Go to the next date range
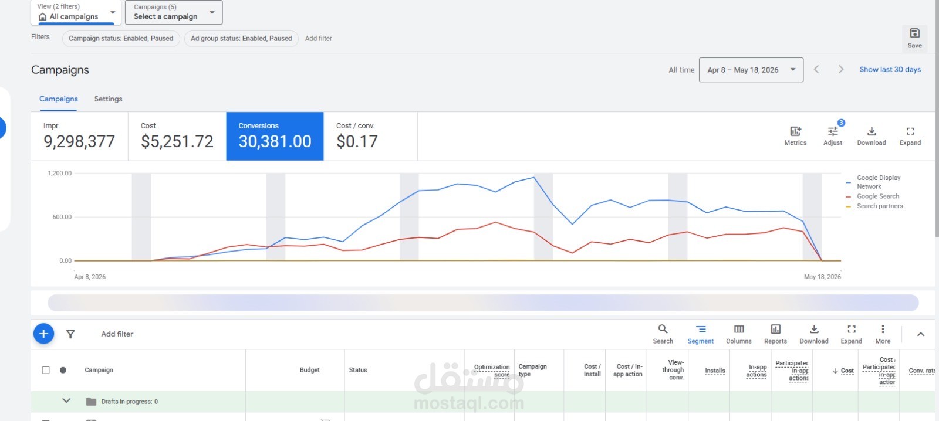939x421 pixels. click(841, 69)
